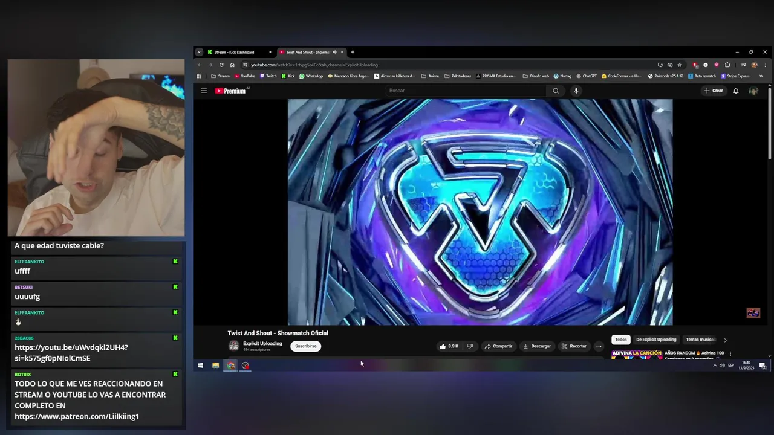
Task: Show hidden system tray icons
Action: click(x=715, y=366)
